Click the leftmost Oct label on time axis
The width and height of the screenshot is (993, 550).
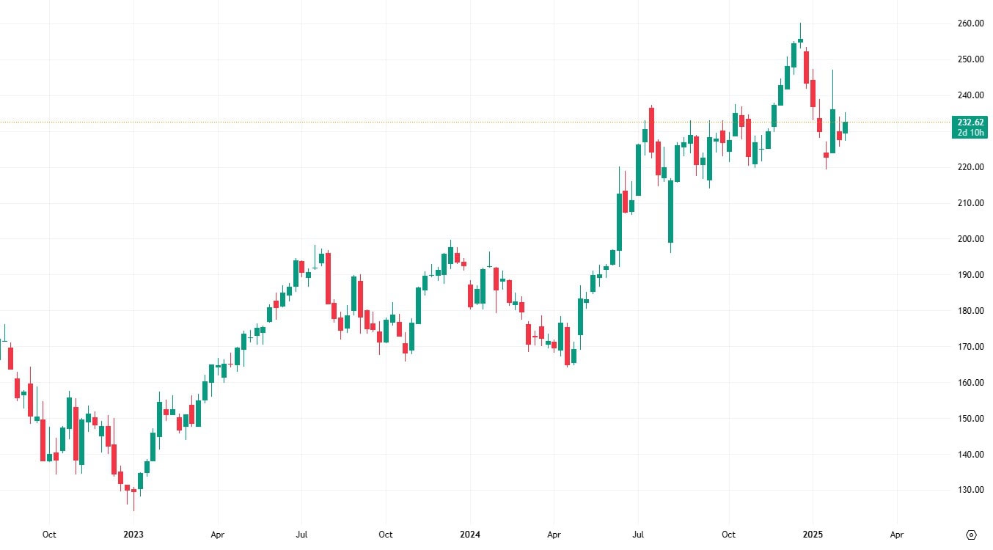click(x=49, y=535)
